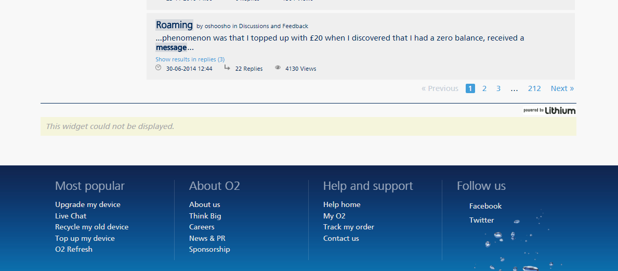Go to page 2 of results
Image resolution: width=618 pixels, height=271 pixels.
click(484, 88)
